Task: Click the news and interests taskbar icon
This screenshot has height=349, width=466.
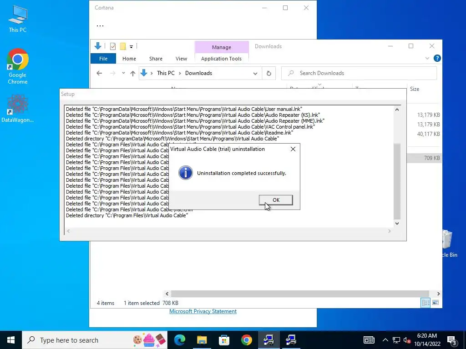Action: tap(369, 340)
